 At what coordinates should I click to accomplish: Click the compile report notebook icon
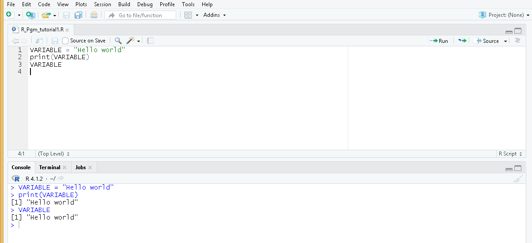click(x=150, y=41)
